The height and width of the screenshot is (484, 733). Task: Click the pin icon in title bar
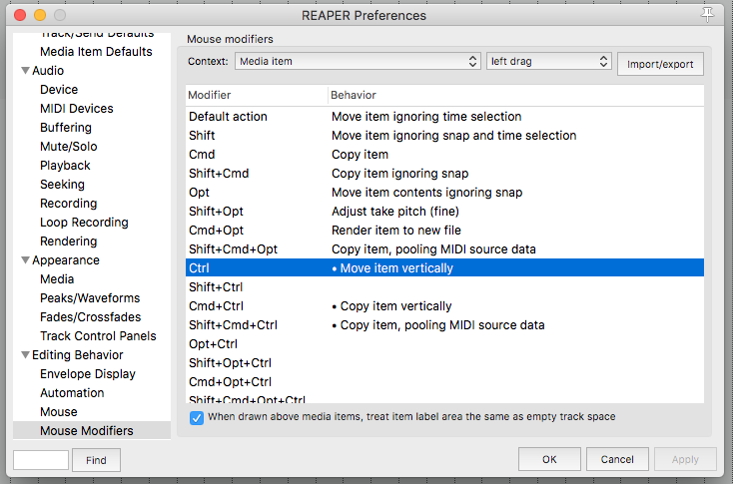tap(709, 14)
